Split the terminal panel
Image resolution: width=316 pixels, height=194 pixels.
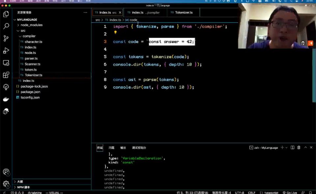click(x=292, y=148)
